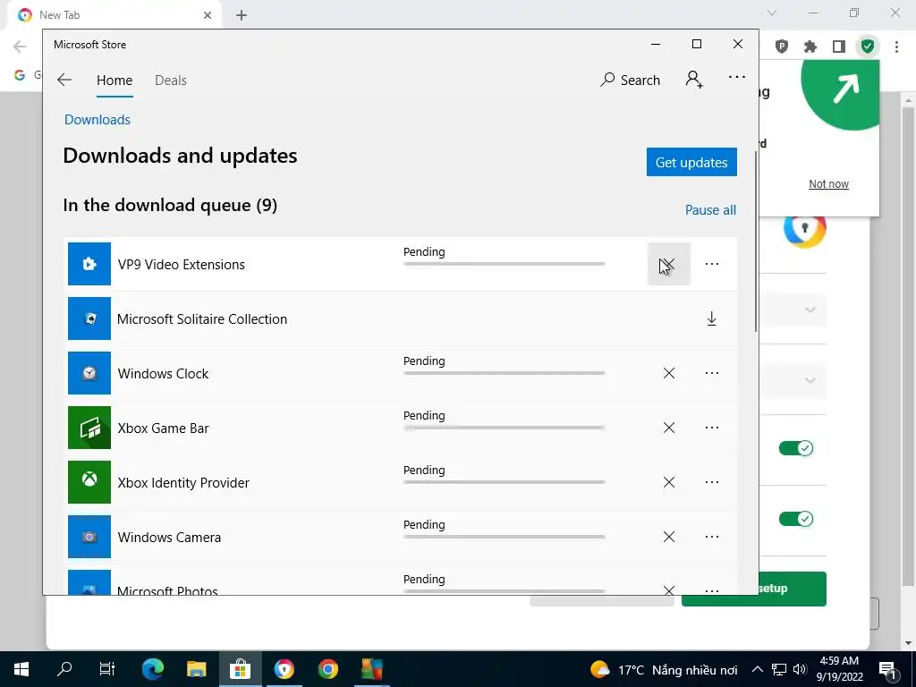Open the Downloads breadcrumb link
Viewport: 916px width, 687px height.
point(98,120)
